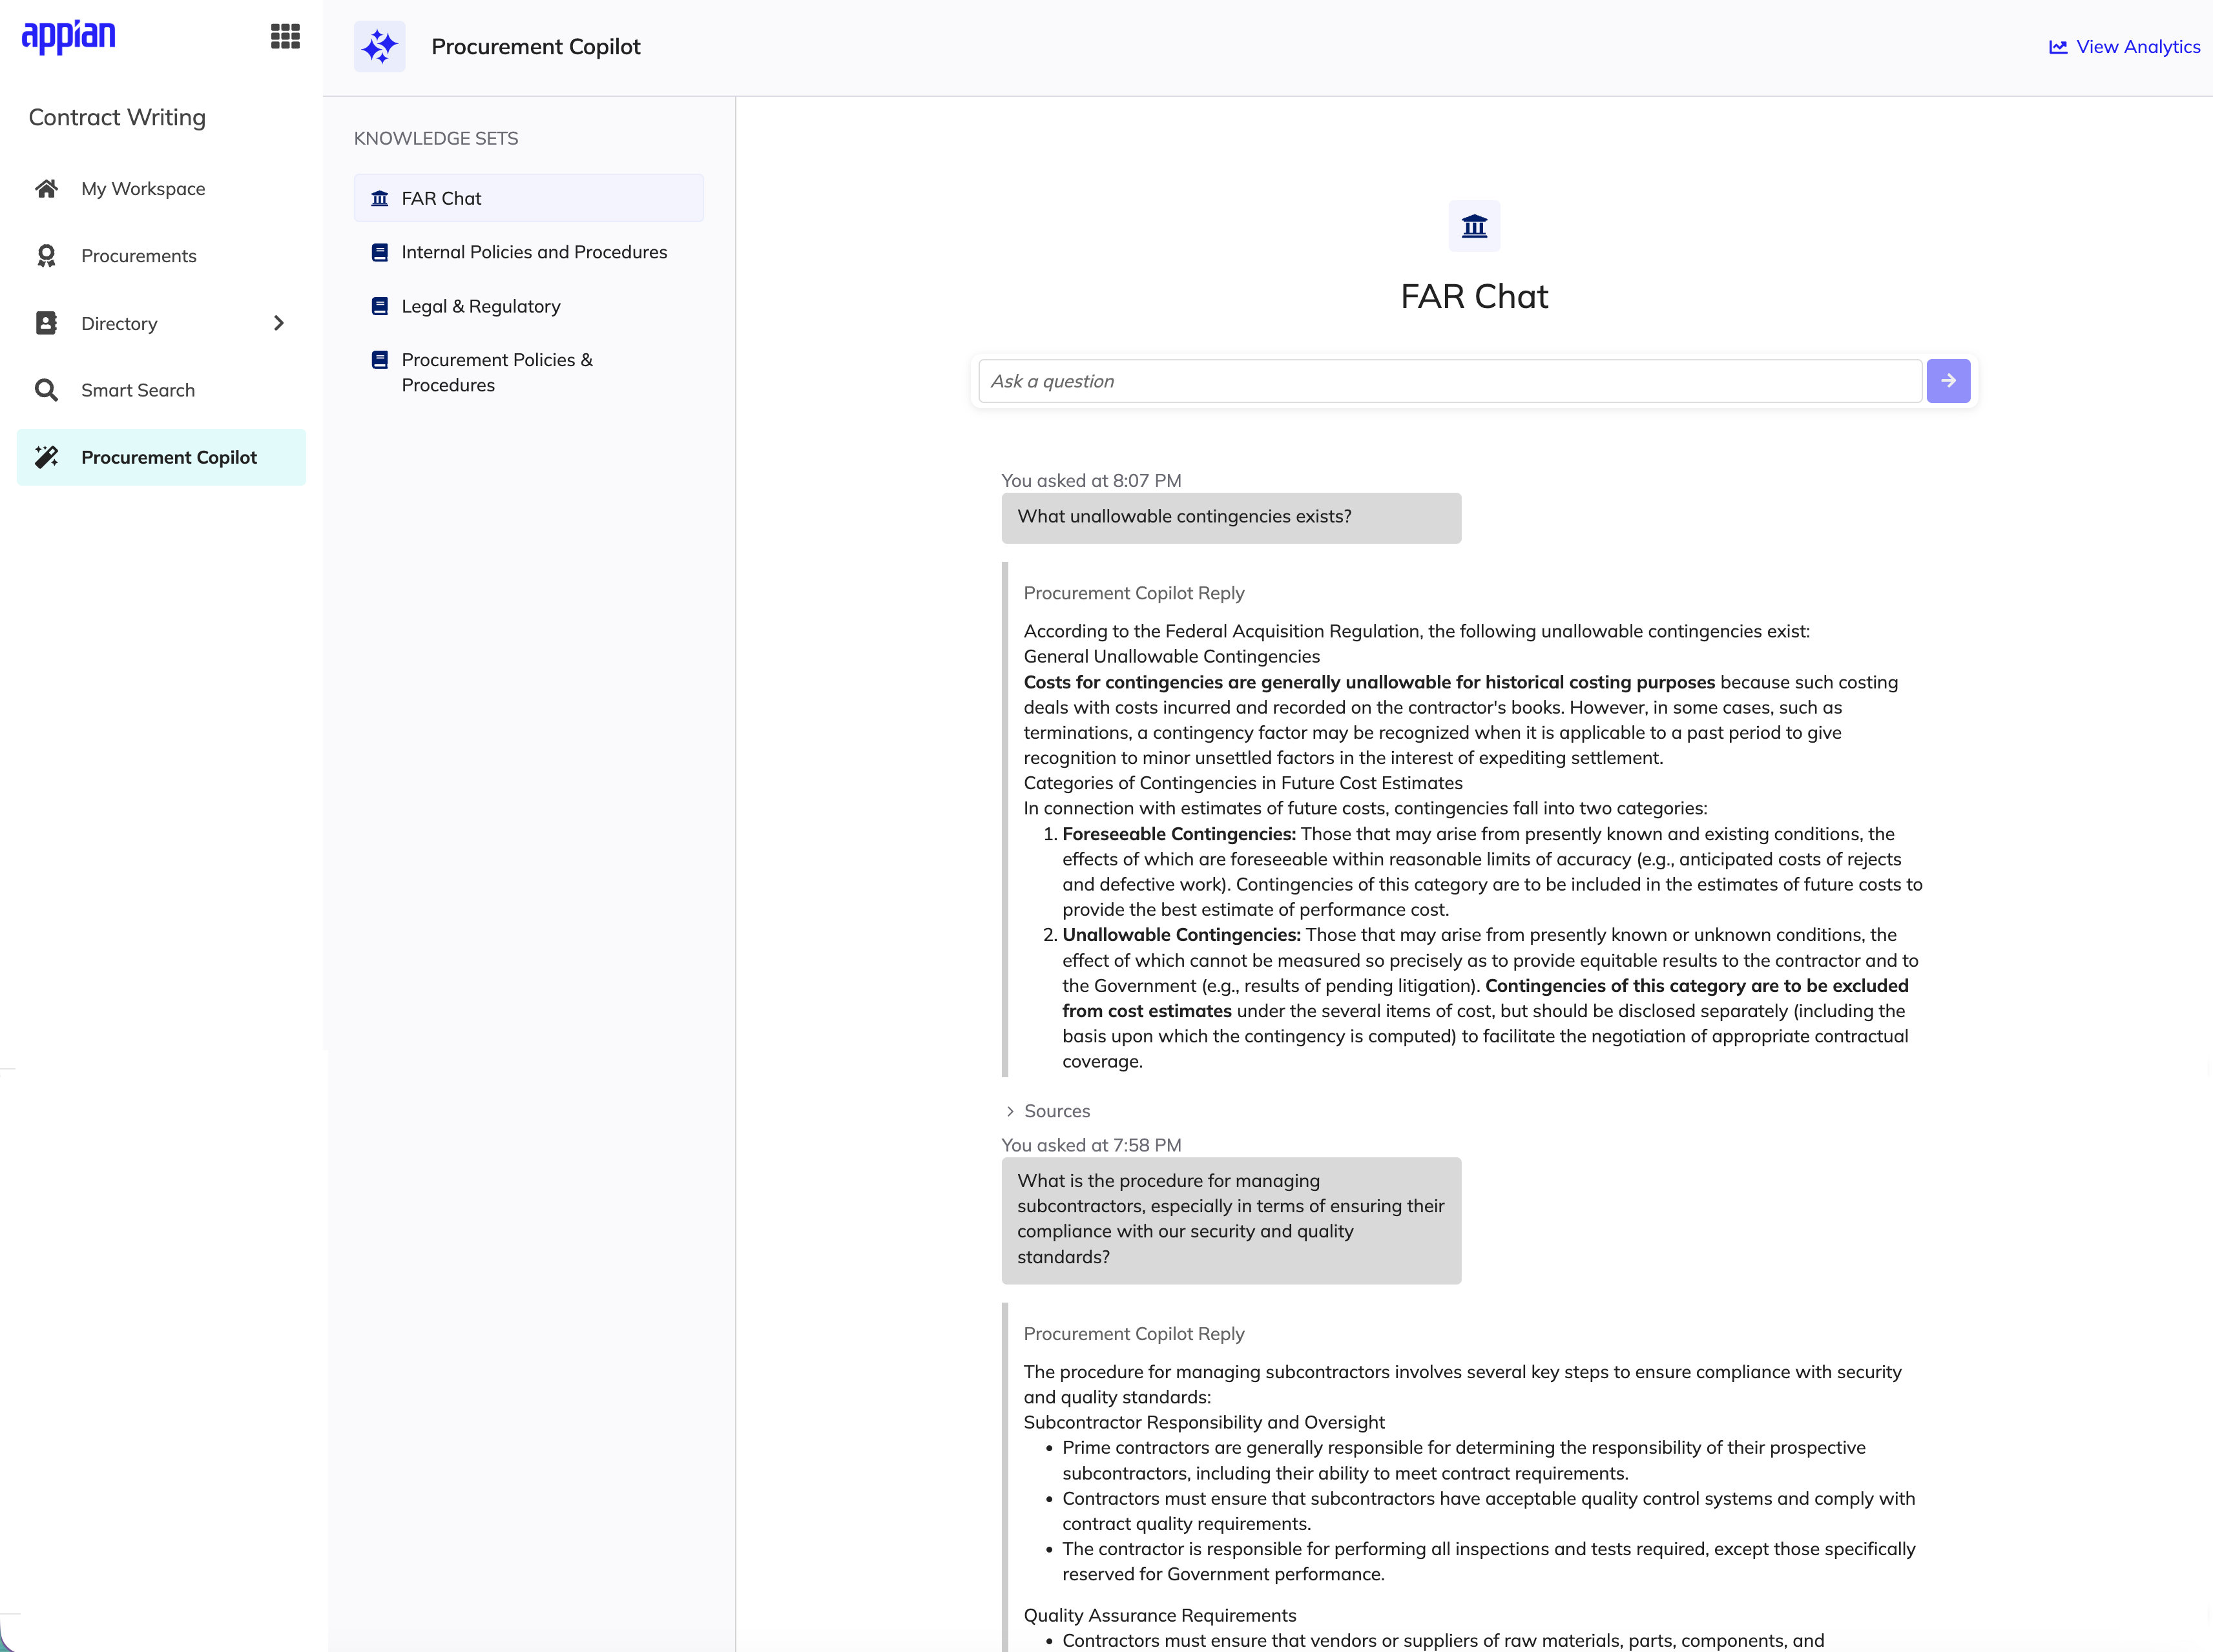
Task: Click the Contract Writing heading
Action: tap(117, 117)
